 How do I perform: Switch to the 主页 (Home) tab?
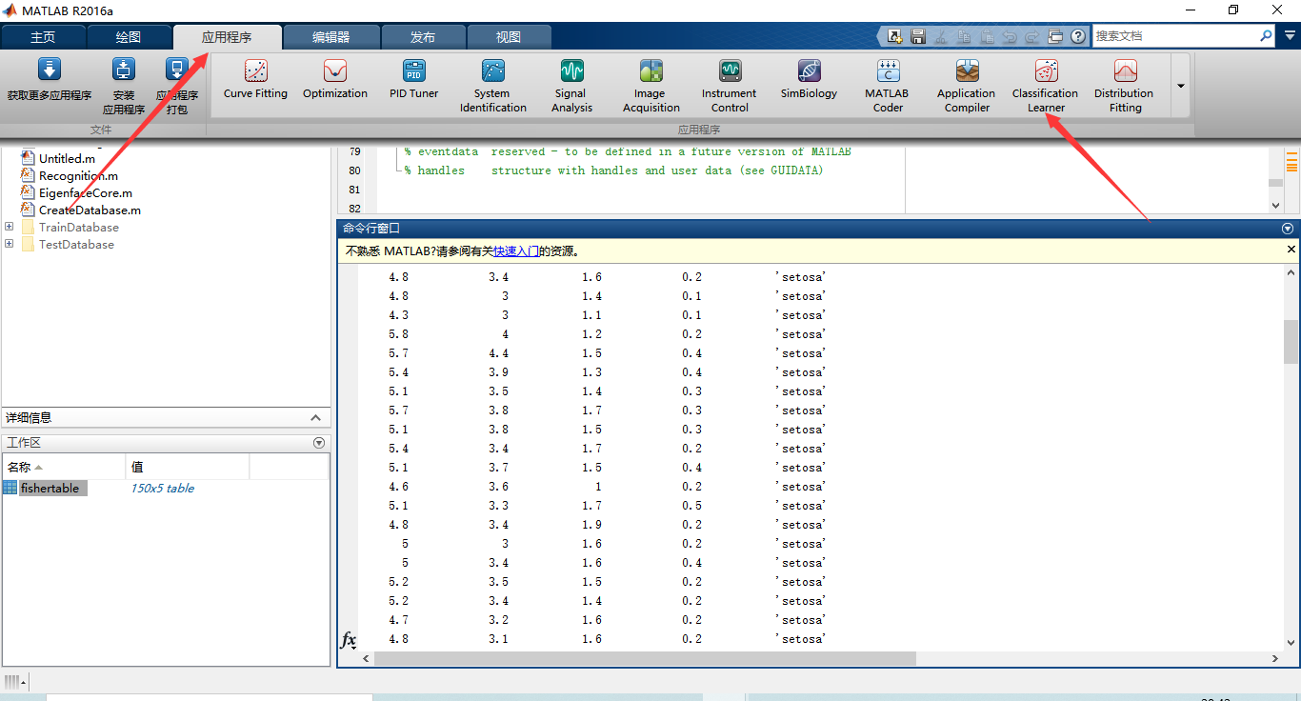43,37
